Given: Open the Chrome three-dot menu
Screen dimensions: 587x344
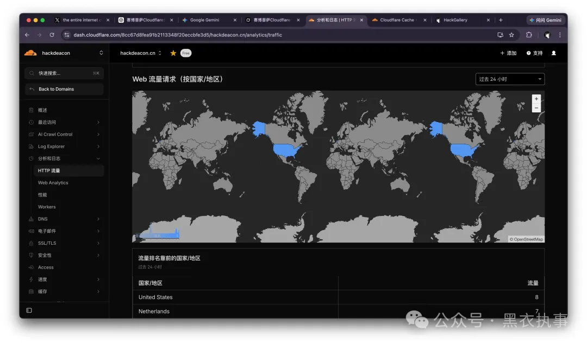Looking at the screenshot, I should tap(560, 35).
